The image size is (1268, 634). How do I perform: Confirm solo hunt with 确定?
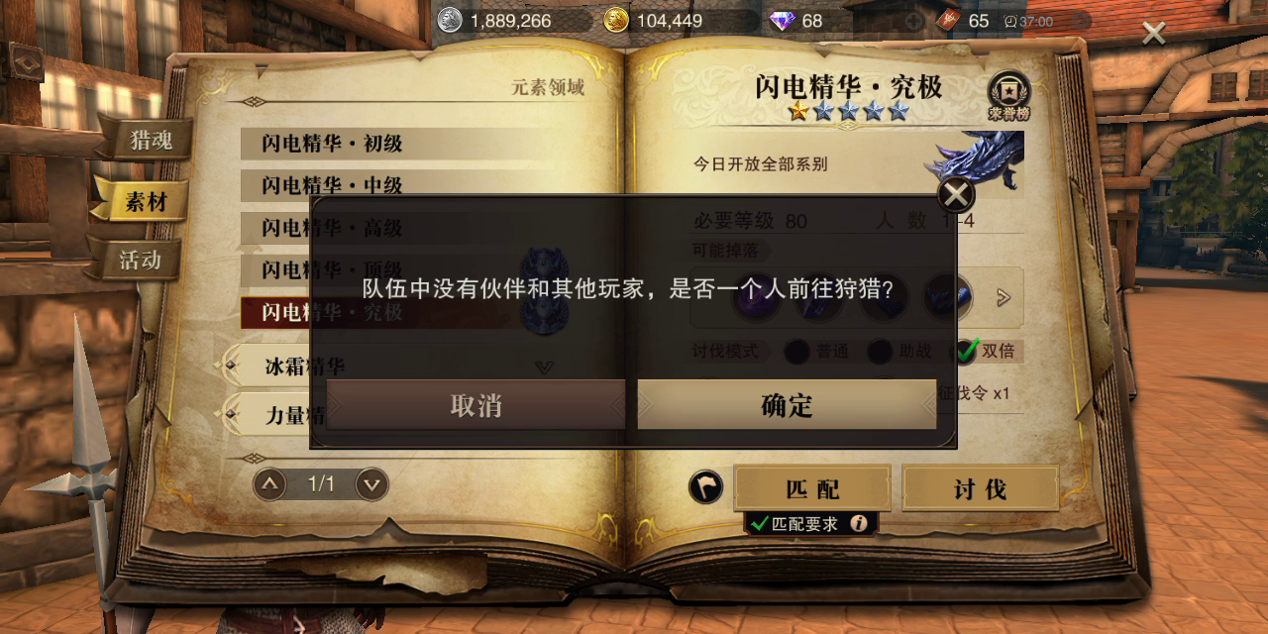click(787, 405)
